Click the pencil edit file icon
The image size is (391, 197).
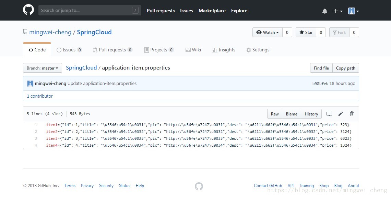coord(340,114)
